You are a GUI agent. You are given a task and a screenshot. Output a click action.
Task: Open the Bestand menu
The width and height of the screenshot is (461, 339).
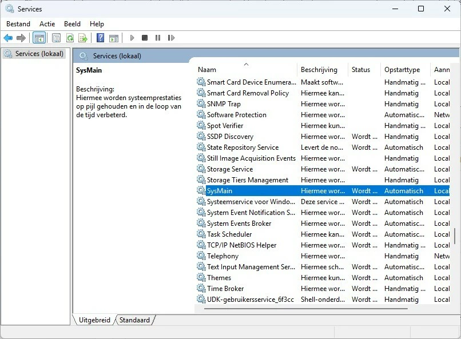[x=18, y=24]
